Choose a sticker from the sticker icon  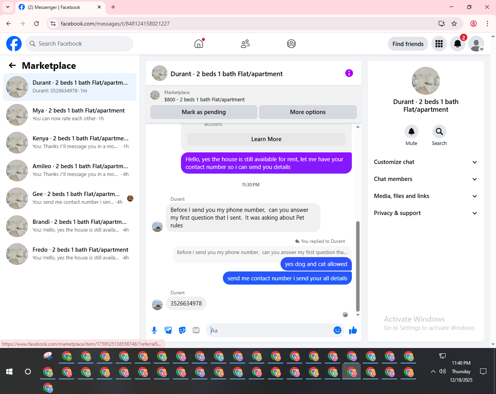182,330
